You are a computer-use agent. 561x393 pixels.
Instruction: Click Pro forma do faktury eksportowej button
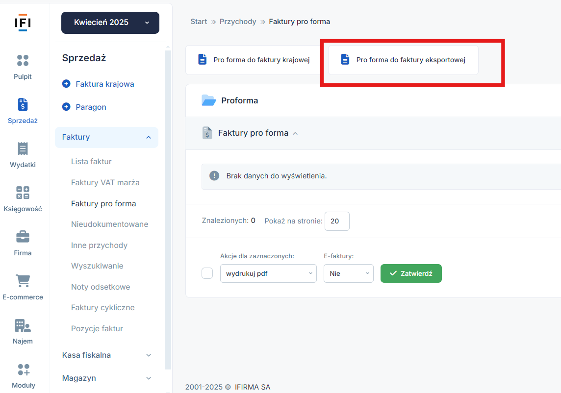[x=403, y=60]
